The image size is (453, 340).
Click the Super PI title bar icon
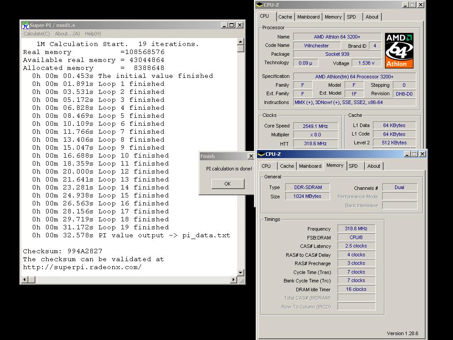click(x=25, y=25)
